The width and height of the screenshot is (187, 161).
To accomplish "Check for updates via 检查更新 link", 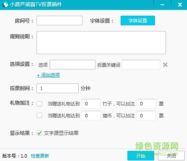I will (x=40, y=156).
